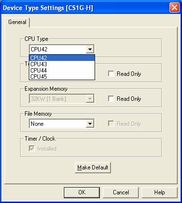This screenshot has height=203, width=182.
Task: Click the disabled Expansion Memory dropdown arrow
Action: pos(90,99)
